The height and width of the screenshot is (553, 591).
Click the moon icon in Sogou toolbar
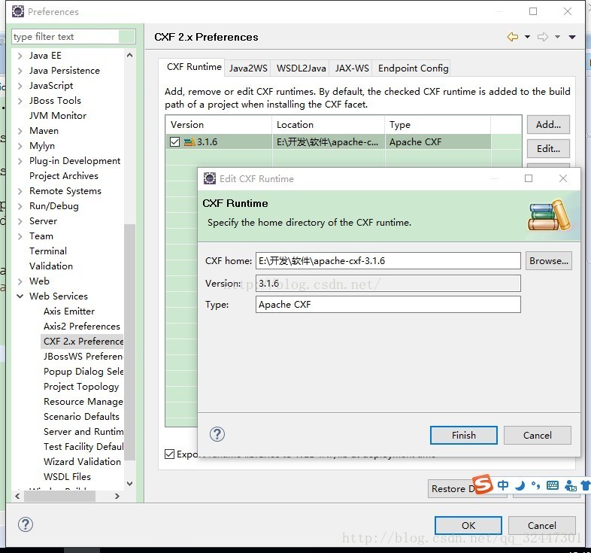(x=520, y=485)
